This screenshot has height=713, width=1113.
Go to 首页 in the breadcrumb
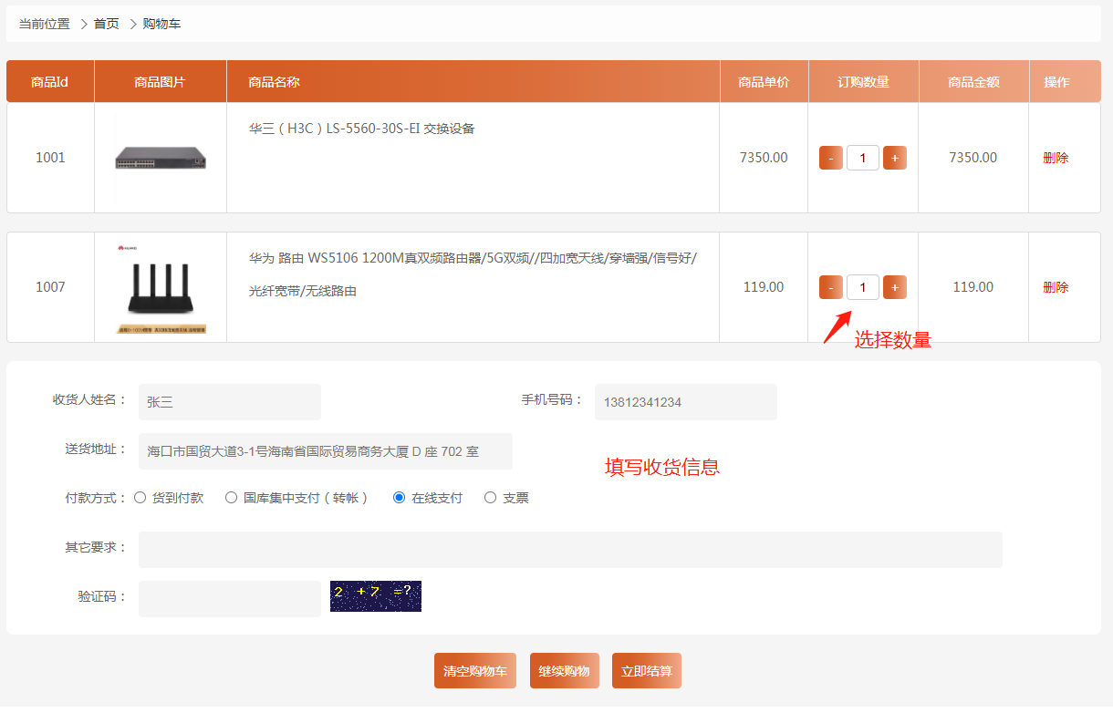[107, 24]
